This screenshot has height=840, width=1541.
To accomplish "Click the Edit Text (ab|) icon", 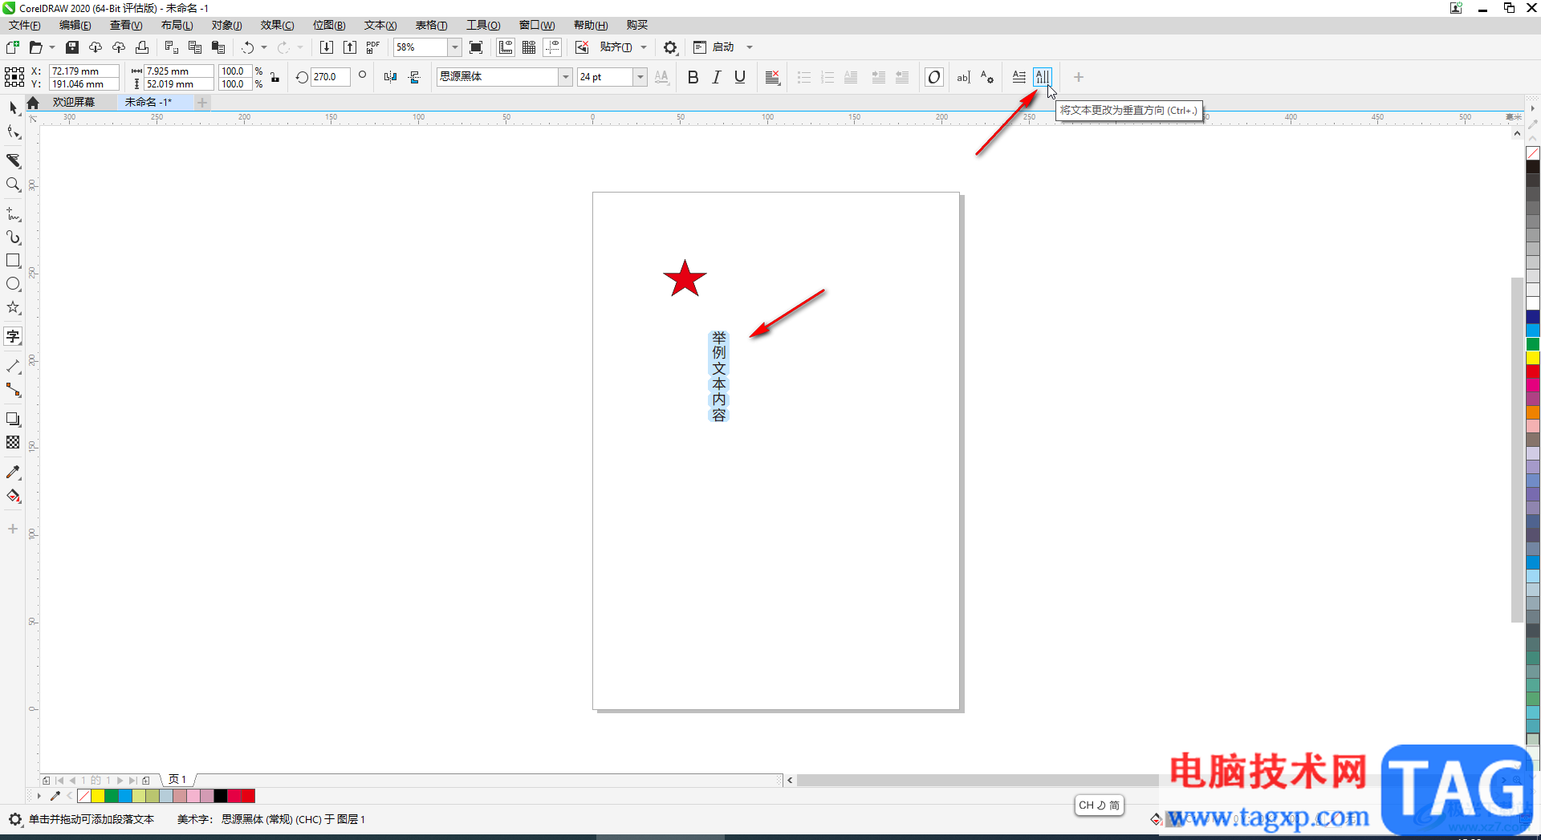I will click(x=963, y=77).
